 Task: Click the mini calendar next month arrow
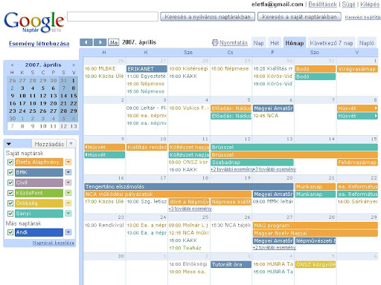pyautogui.click(x=74, y=65)
